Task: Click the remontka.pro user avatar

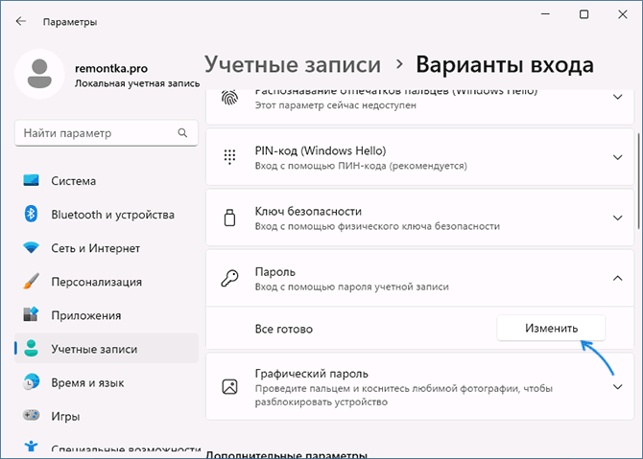Action: (39, 74)
